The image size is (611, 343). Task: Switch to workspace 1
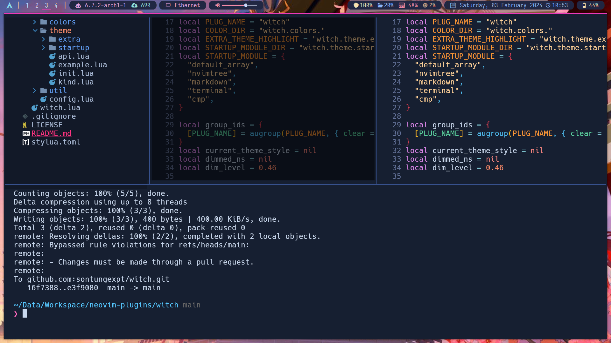click(x=27, y=5)
